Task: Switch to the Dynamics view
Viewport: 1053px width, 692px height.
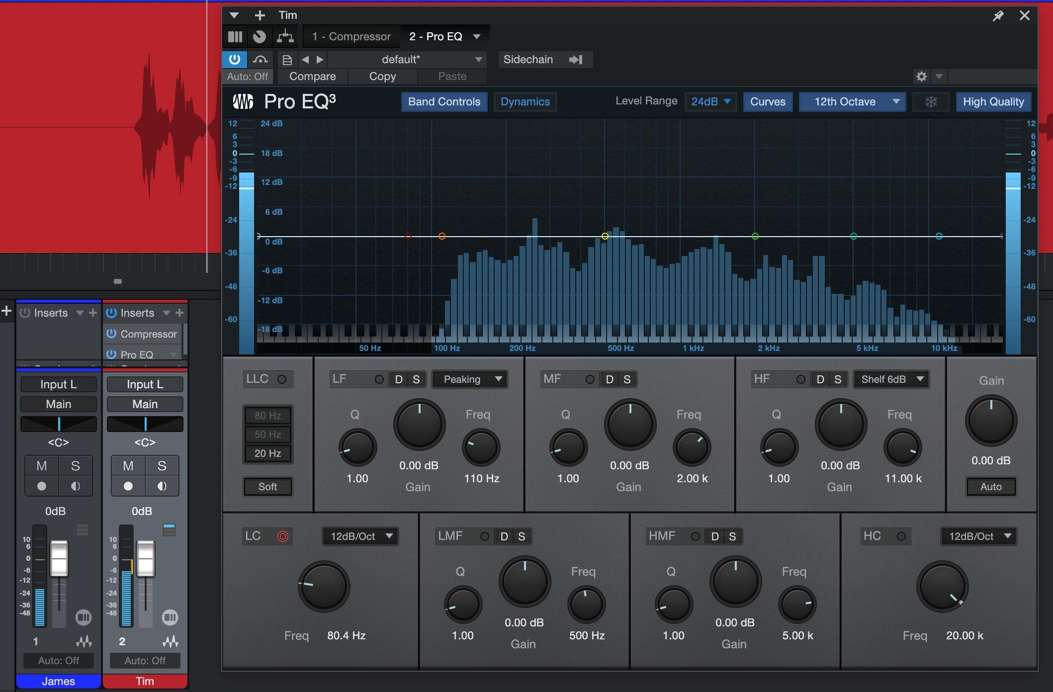Action: point(525,102)
